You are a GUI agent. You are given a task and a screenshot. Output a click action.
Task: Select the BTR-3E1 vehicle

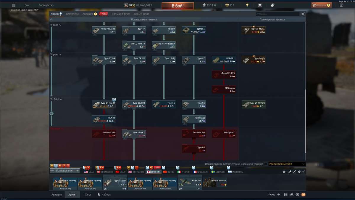(224, 60)
